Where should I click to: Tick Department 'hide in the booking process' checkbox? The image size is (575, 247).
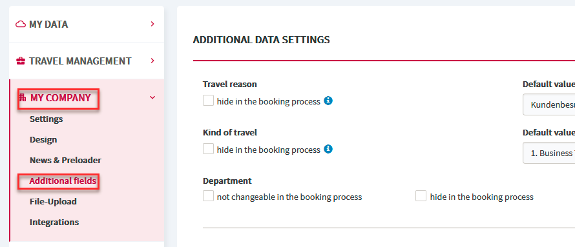click(421, 196)
